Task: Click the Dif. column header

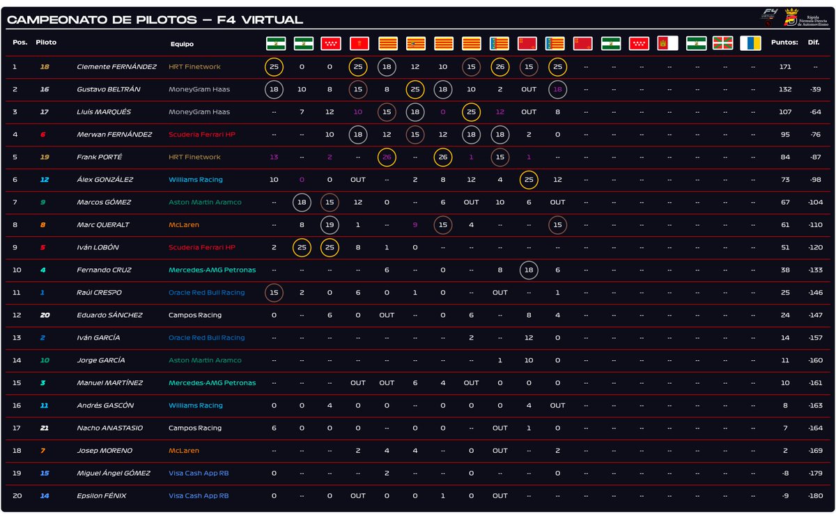Action: [x=814, y=43]
